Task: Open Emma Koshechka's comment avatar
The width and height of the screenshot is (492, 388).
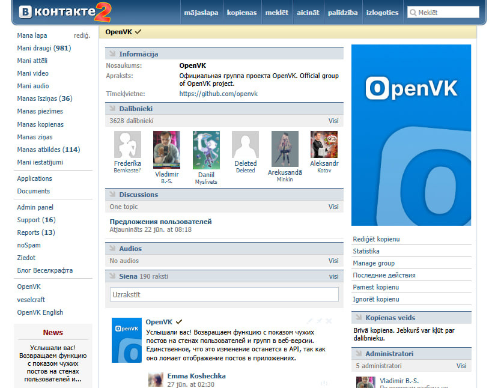Action: (x=156, y=380)
